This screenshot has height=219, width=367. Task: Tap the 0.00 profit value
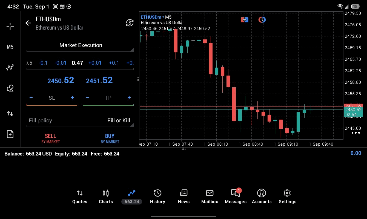click(356, 153)
